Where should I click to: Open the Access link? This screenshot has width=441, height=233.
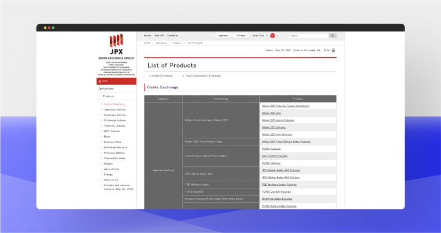point(147,36)
